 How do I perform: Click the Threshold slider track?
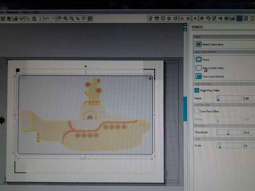tap(229, 132)
